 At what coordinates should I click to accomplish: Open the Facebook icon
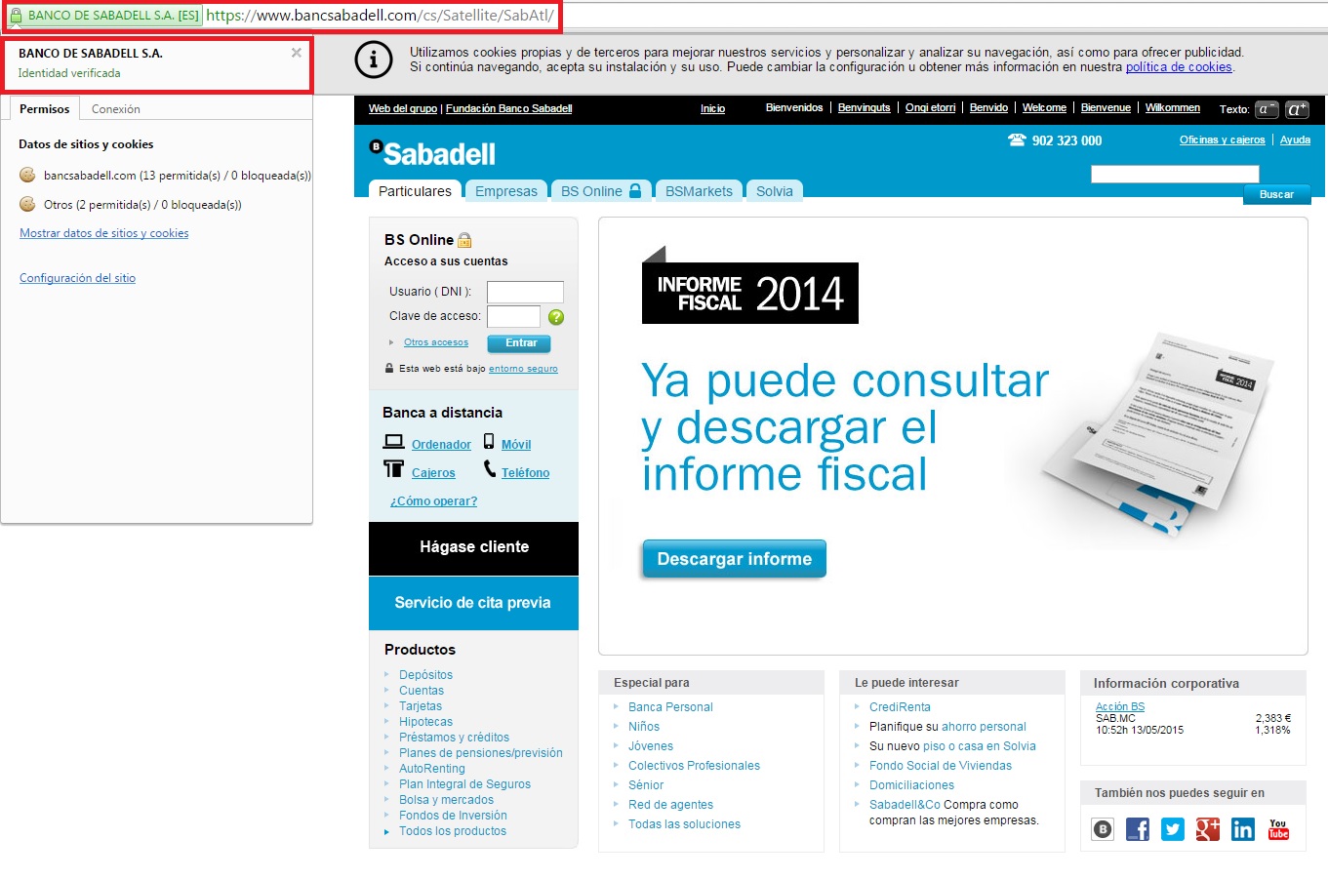[1138, 829]
